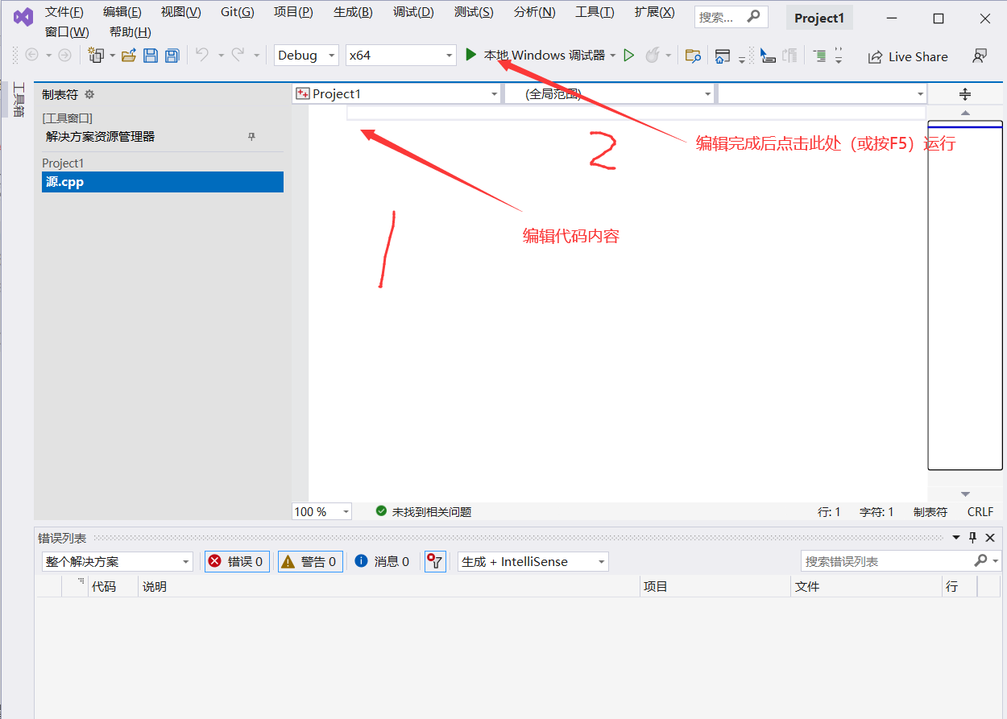1007x719 pixels.
Task: Open the 项目(P) menu
Action: click(x=293, y=12)
